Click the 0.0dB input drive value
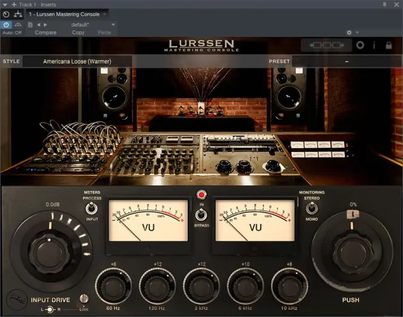The image size is (403, 317). [x=53, y=204]
